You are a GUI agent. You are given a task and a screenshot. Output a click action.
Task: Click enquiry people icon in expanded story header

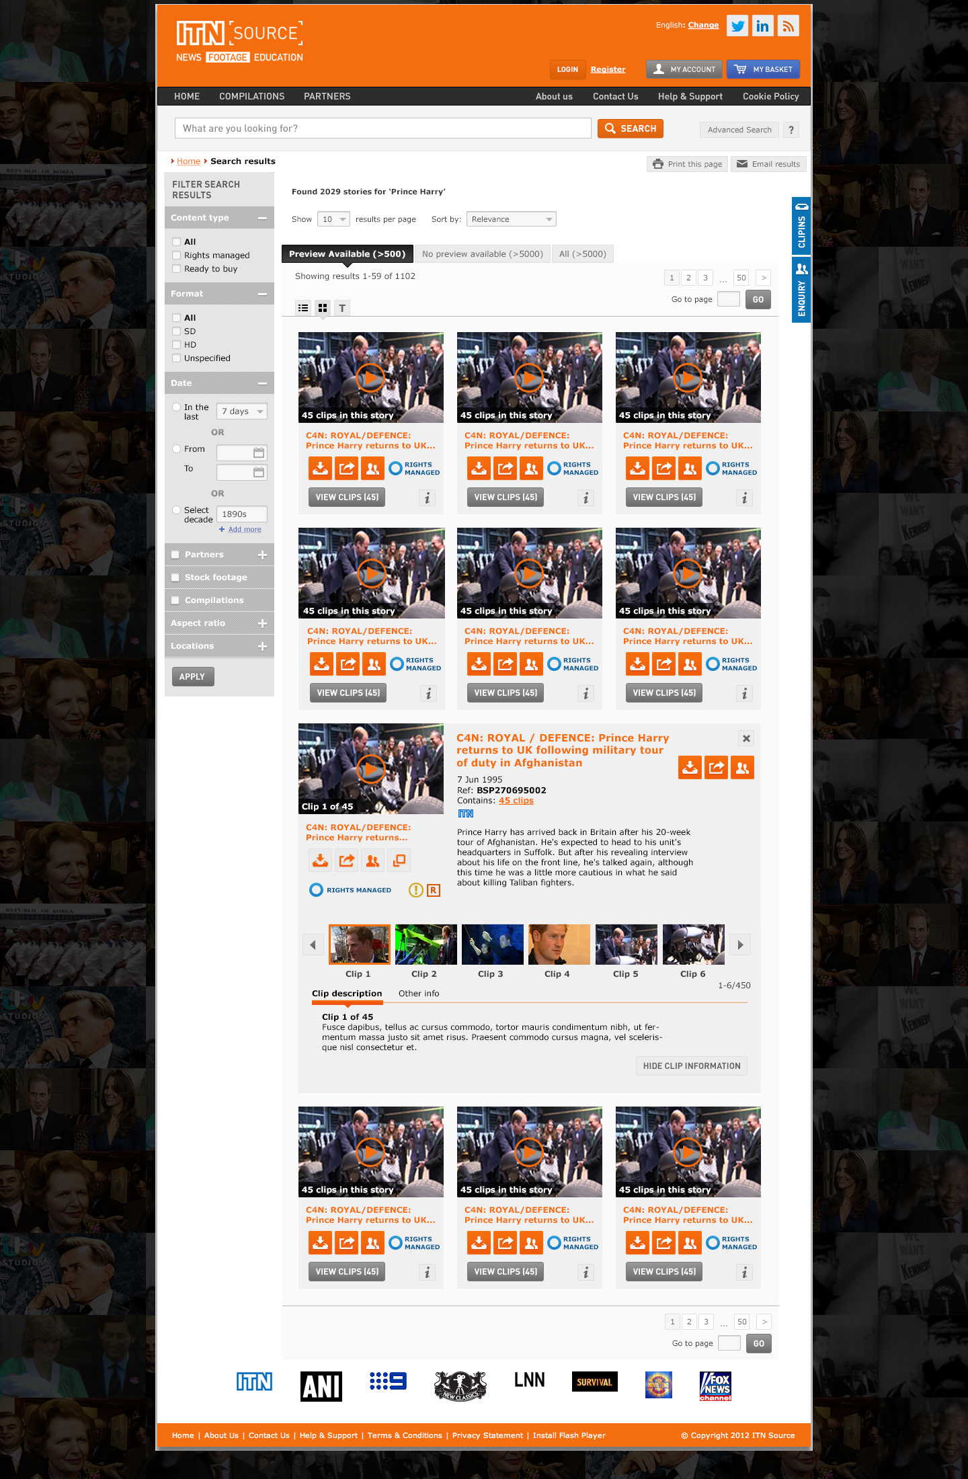pos(742,767)
